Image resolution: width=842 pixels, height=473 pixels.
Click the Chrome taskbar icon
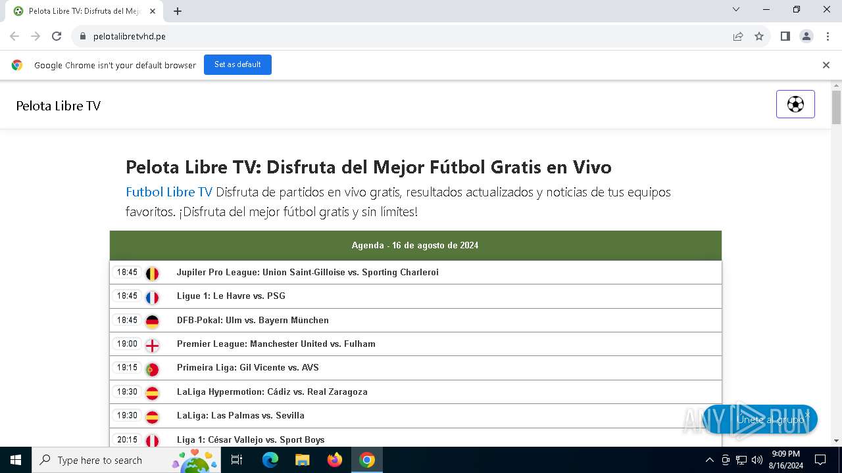point(367,460)
